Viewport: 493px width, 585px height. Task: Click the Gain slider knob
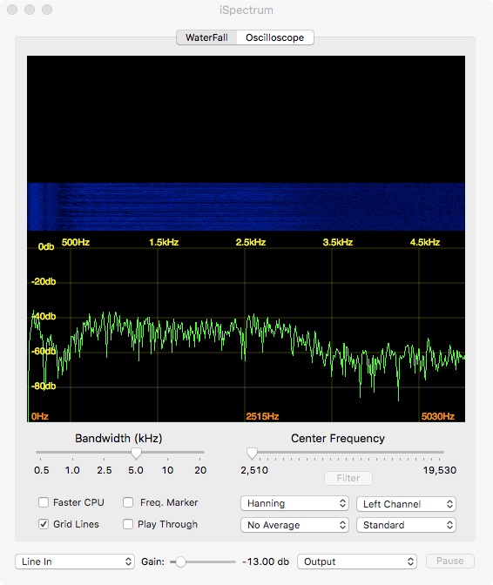tap(180, 561)
